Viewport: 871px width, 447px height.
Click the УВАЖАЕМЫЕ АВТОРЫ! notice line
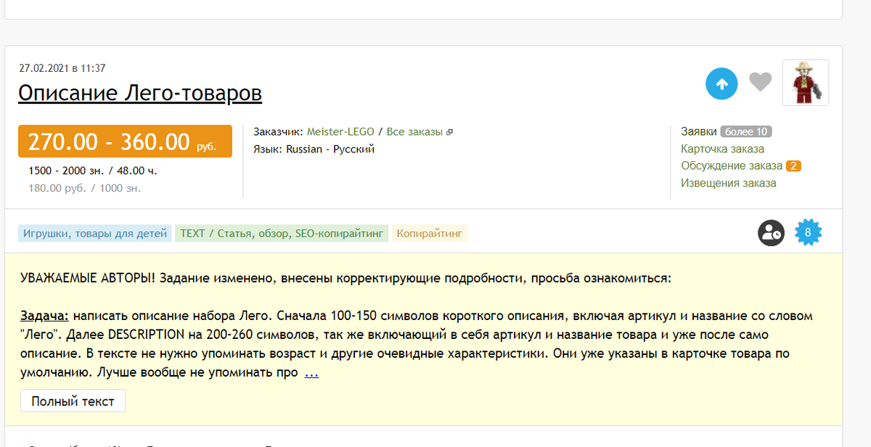pos(346,278)
